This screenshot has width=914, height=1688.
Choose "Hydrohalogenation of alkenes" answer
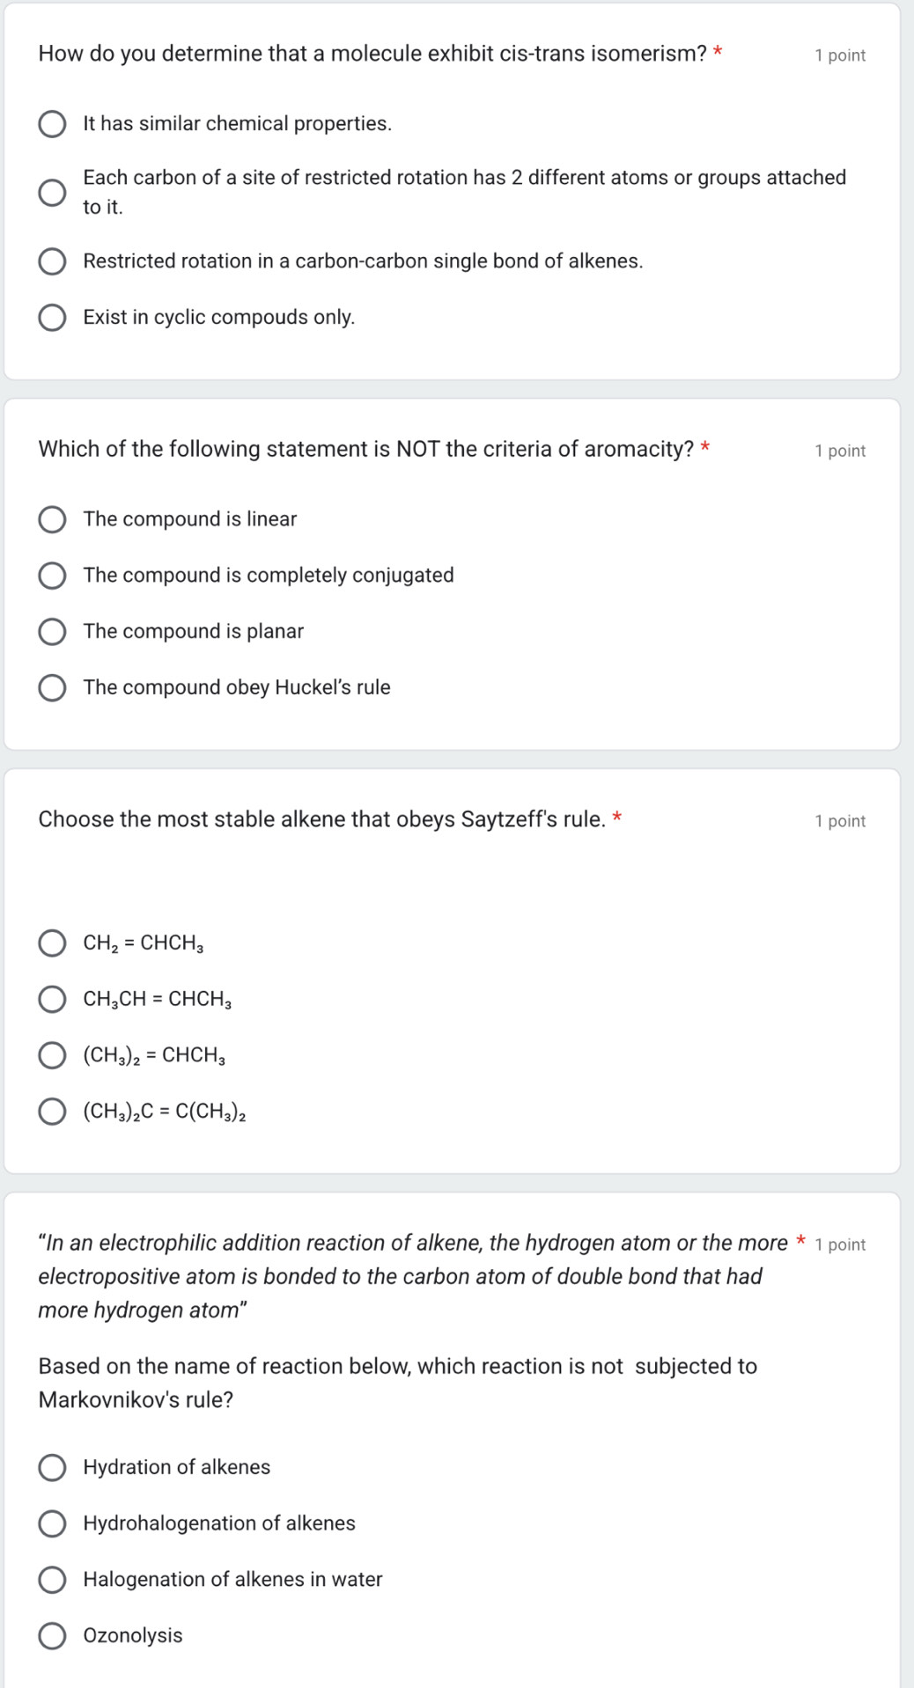pyautogui.click(x=53, y=1523)
